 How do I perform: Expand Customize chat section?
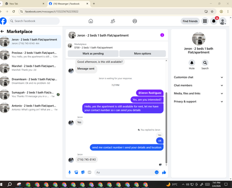click(199, 77)
